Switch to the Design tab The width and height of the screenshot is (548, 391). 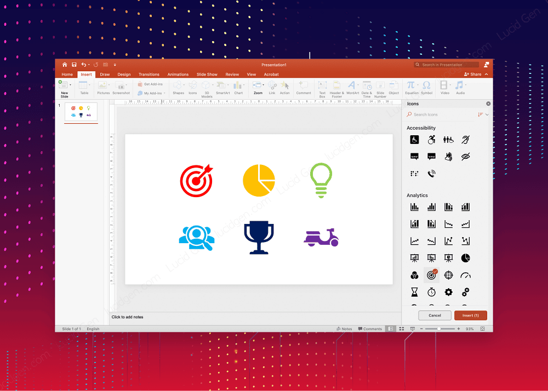click(124, 74)
